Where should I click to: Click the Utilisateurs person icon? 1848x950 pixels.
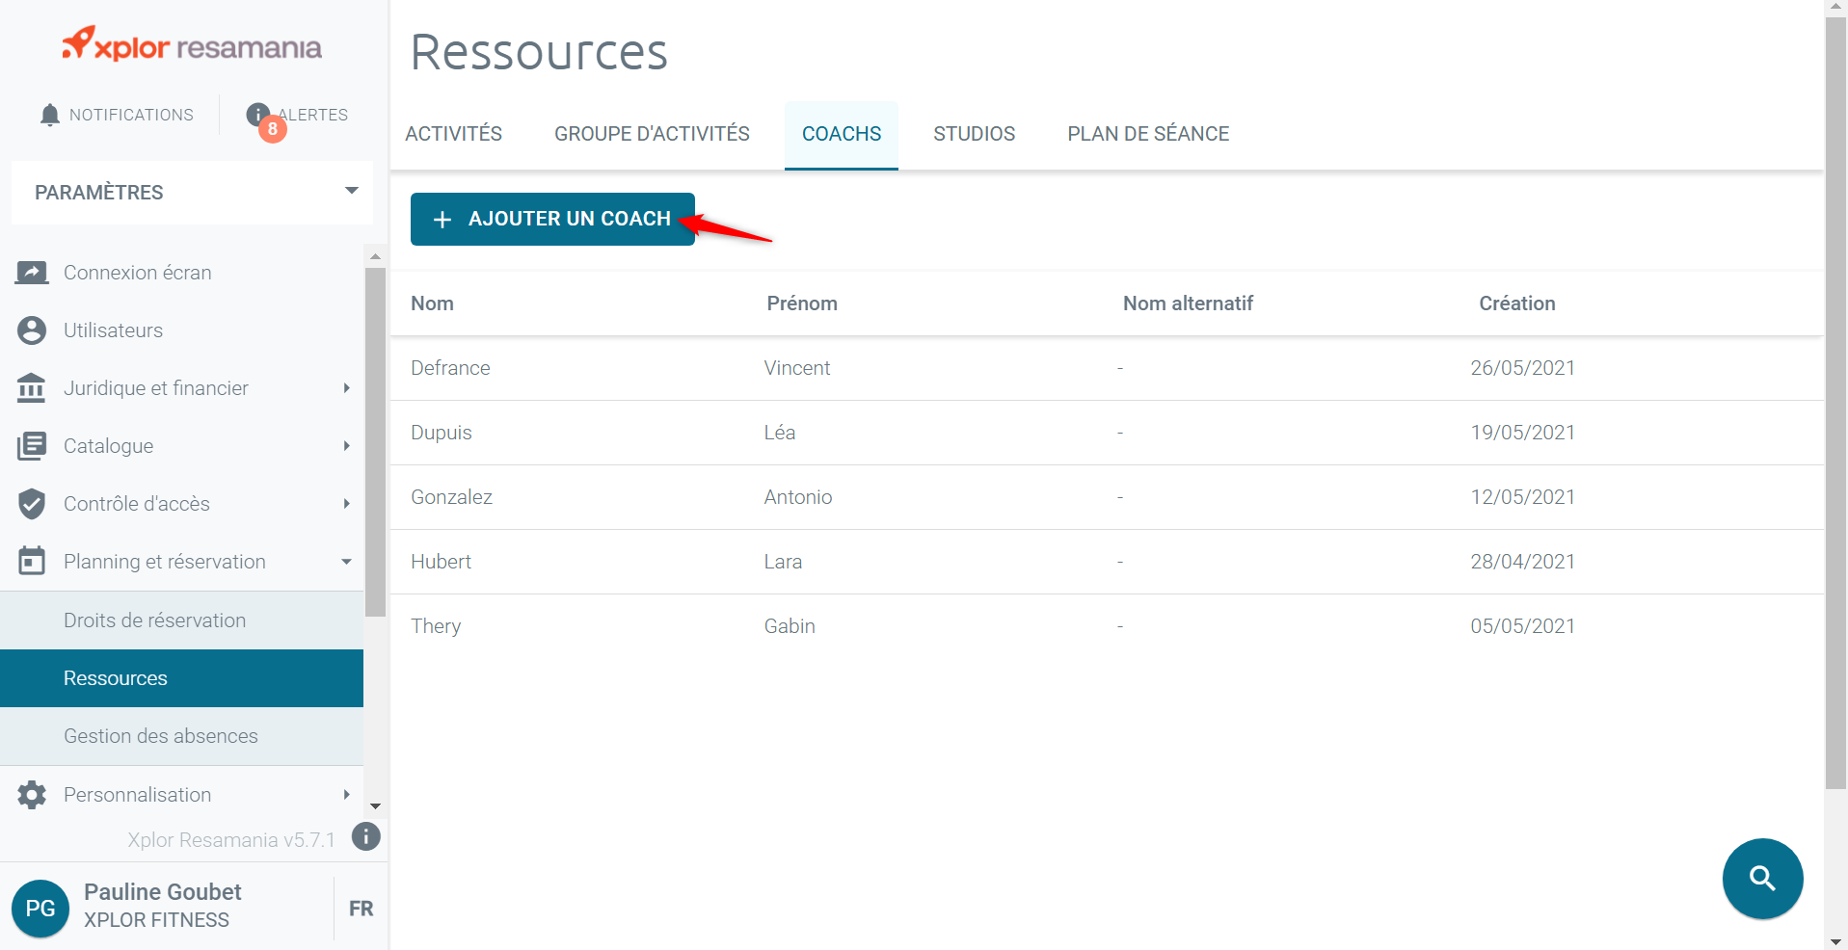(32, 330)
